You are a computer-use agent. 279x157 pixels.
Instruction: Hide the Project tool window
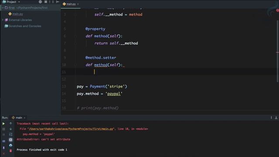click(x=58, y=2)
